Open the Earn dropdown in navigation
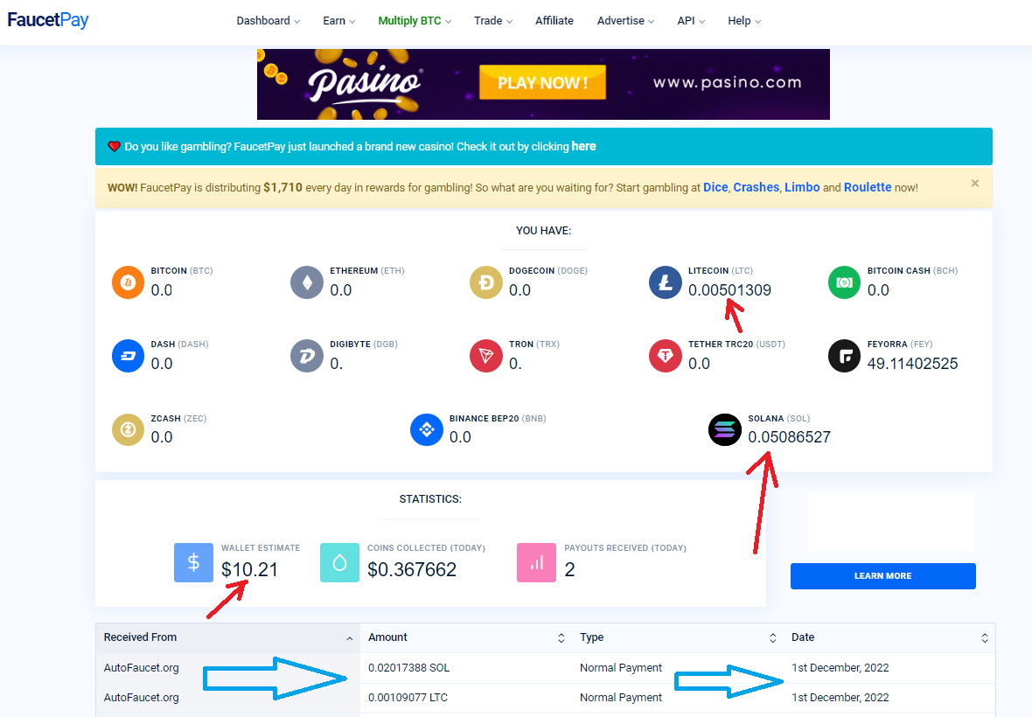Screen dimensions: 1032x717 (339, 21)
